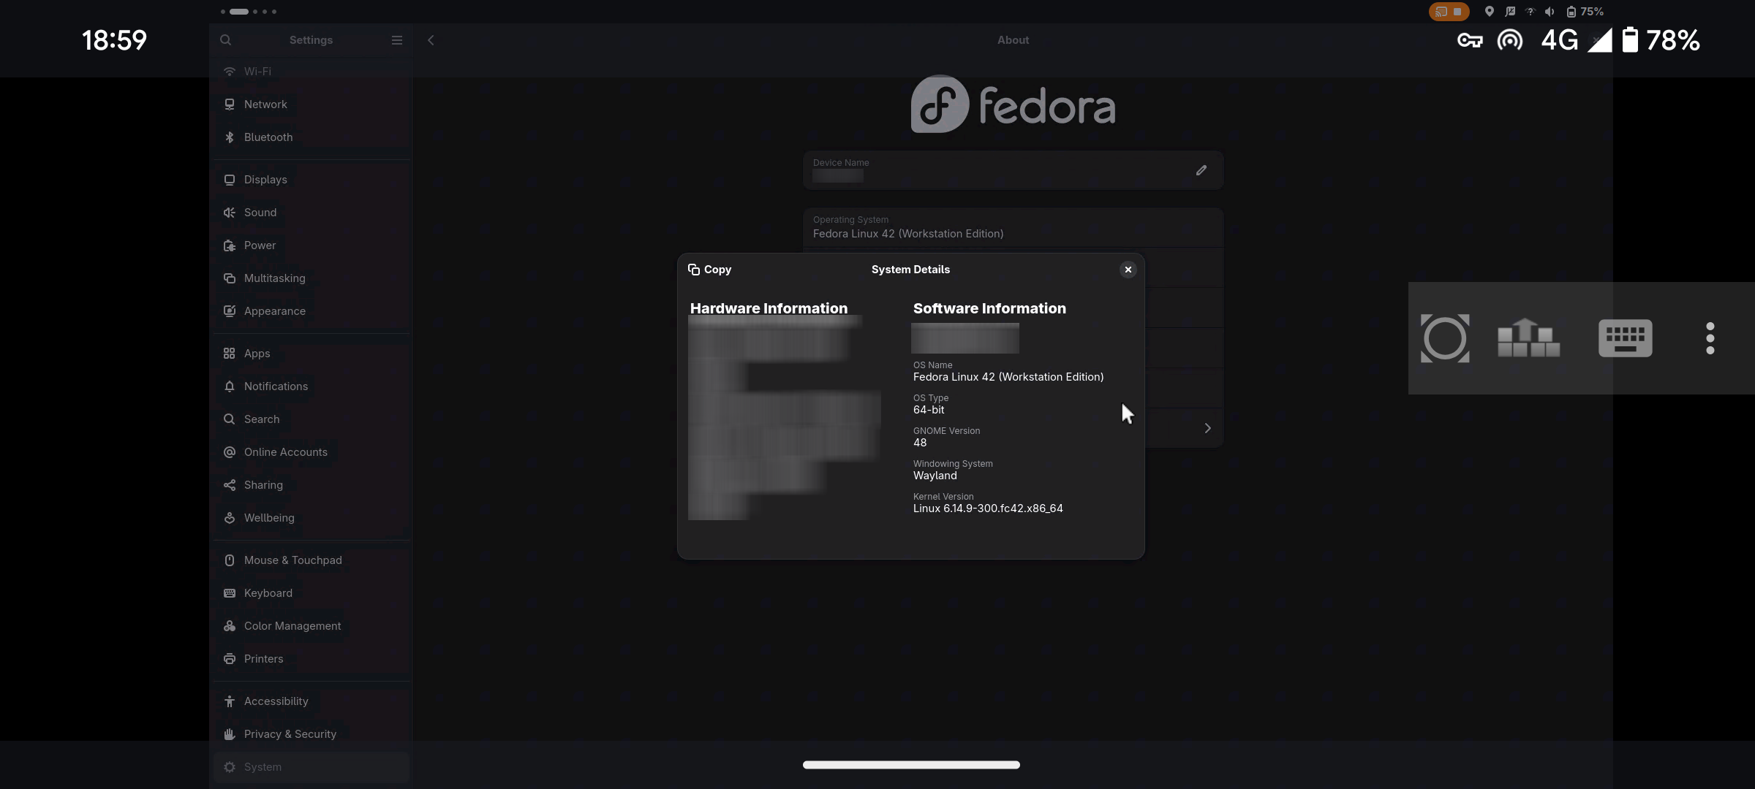Click the Displays monitor icon

click(230, 180)
